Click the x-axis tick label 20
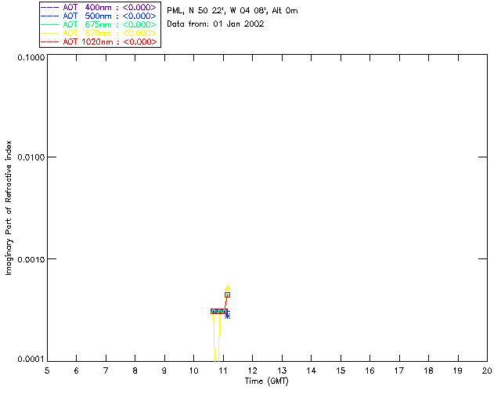 (487, 370)
